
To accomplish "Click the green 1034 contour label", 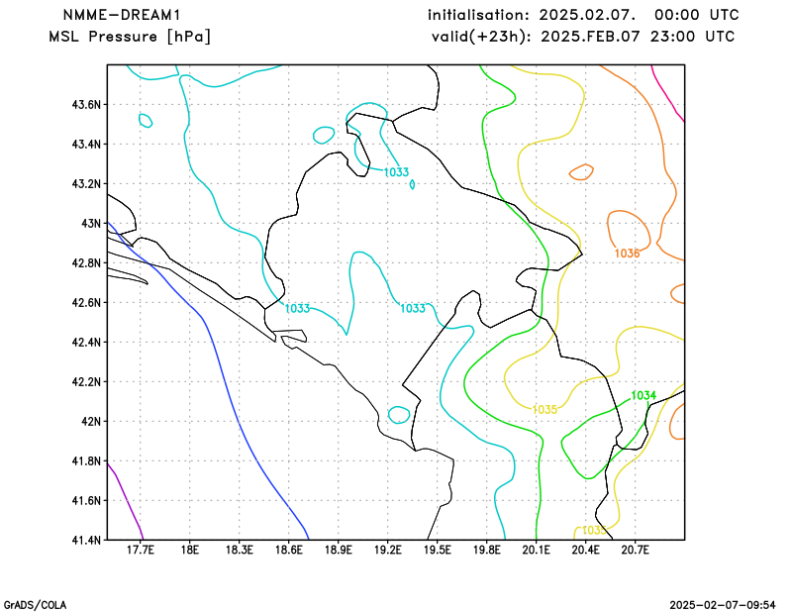I will point(643,396).
